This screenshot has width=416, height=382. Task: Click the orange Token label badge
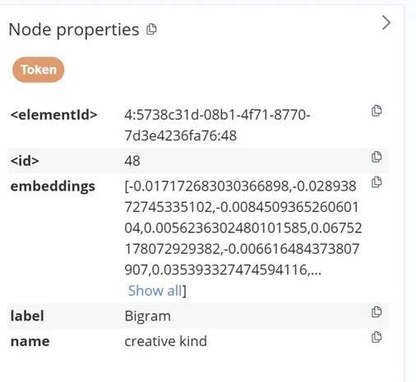39,70
